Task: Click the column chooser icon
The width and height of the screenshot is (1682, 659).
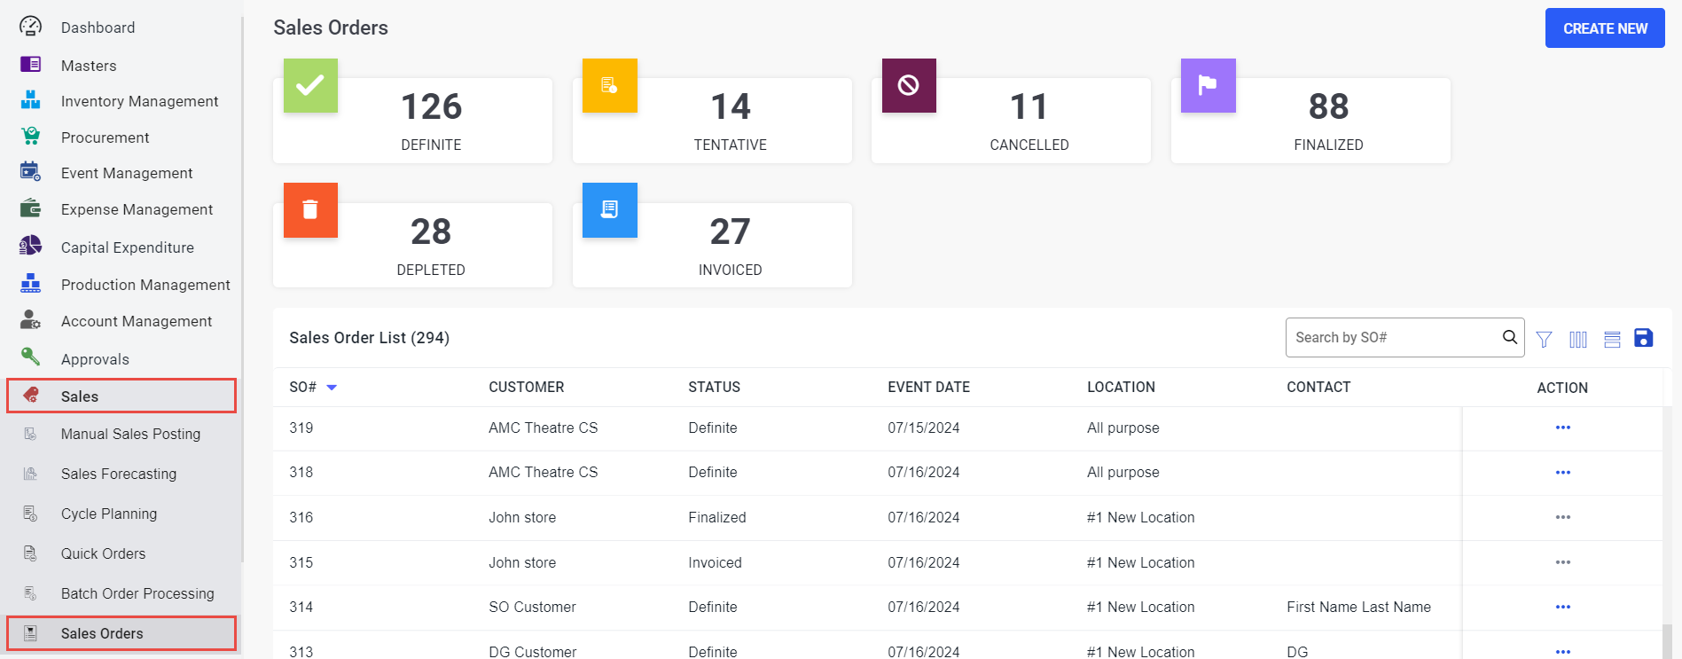Action: [x=1578, y=339]
